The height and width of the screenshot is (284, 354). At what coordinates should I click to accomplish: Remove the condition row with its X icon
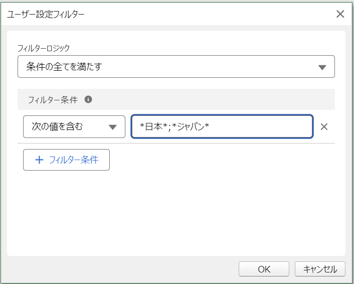coord(324,126)
